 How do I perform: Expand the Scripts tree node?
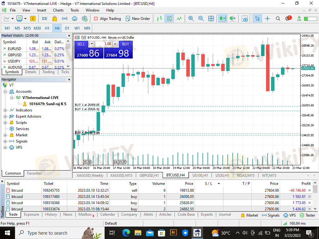(5, 123)
